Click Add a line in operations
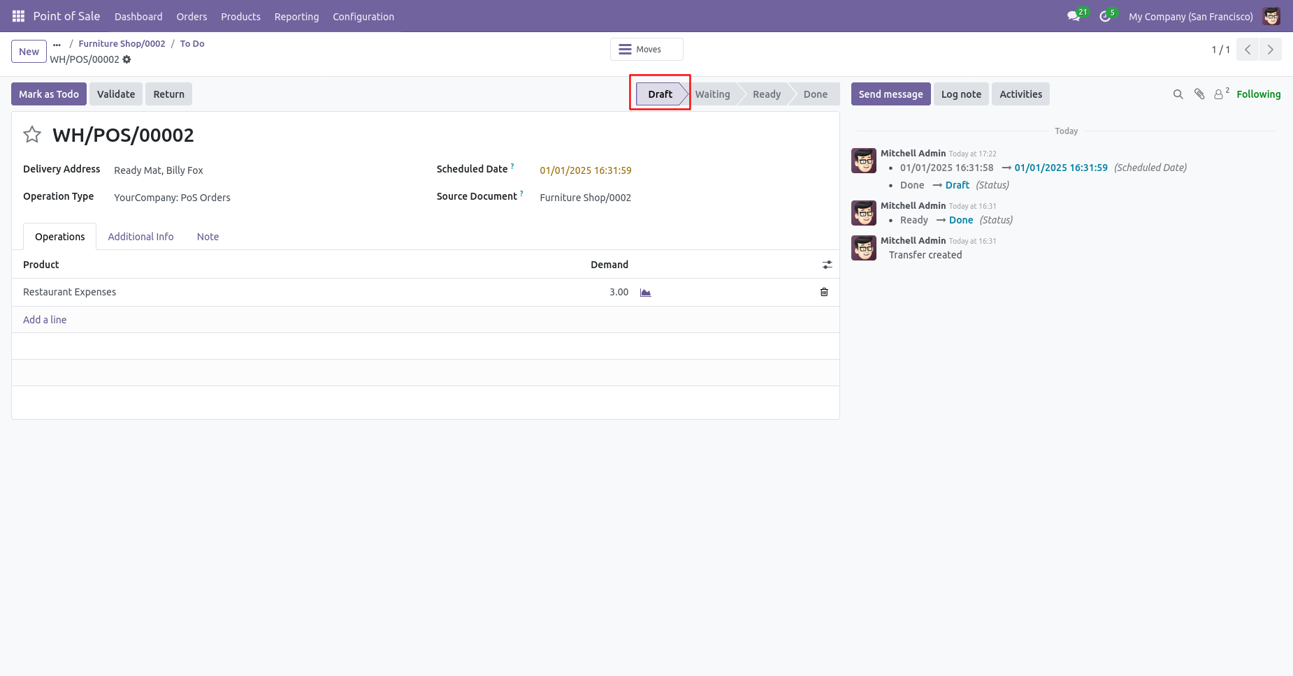This screenshot has width=1293, height=676. 45,320
